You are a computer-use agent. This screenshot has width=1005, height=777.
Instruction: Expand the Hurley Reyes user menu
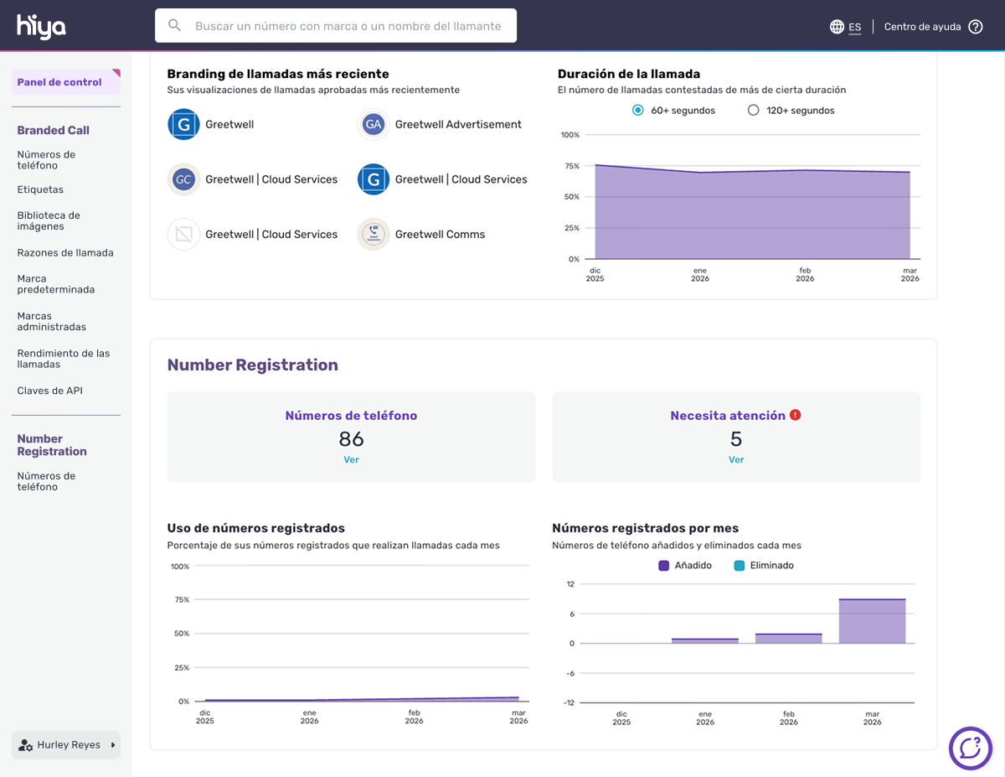(66, 745)
